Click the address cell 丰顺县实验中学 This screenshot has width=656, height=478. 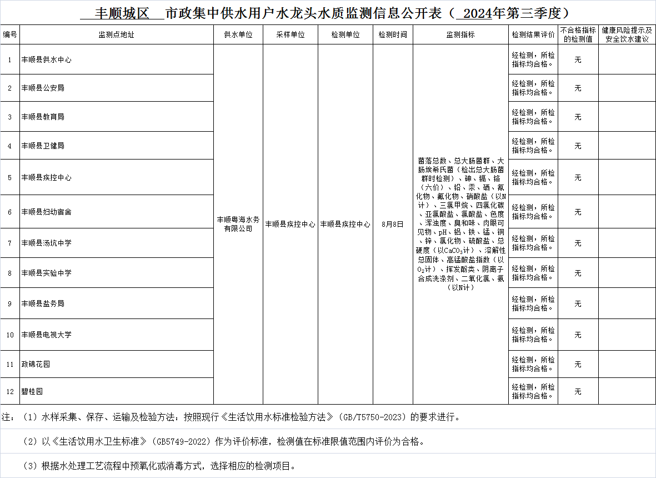click(x=117, y=273)
